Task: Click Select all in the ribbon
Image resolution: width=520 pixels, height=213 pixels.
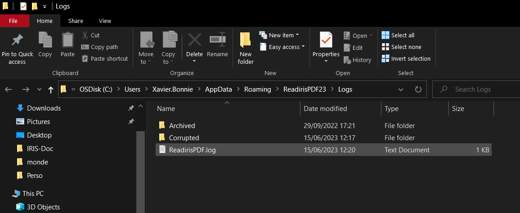Action: coord(398,35)
